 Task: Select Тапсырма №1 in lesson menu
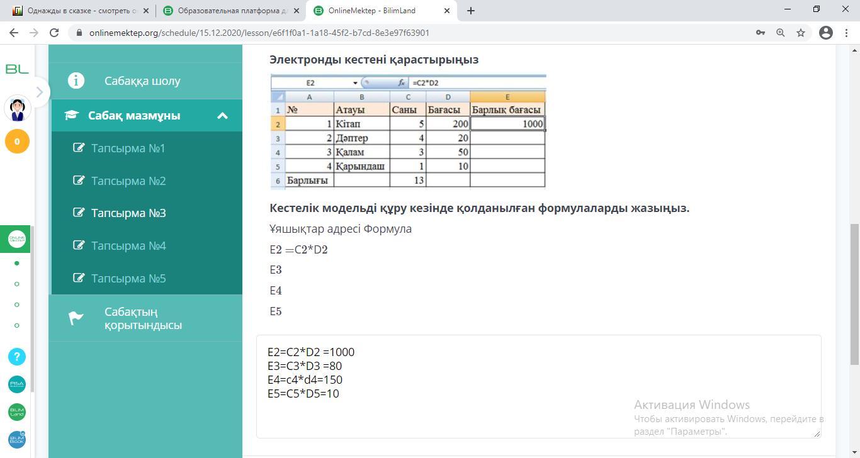pyautogui.click(x=128, y=148)
